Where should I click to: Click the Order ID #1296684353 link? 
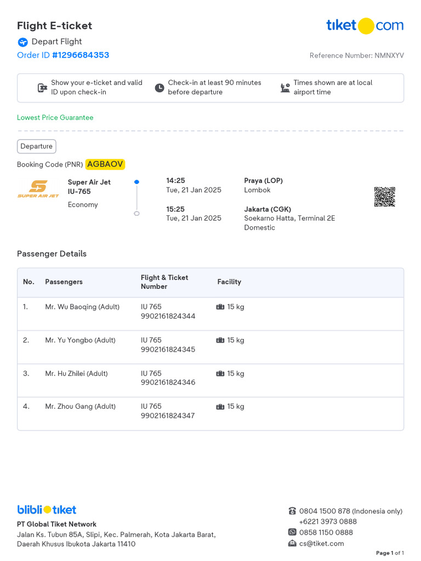click(x=63, y=55)
